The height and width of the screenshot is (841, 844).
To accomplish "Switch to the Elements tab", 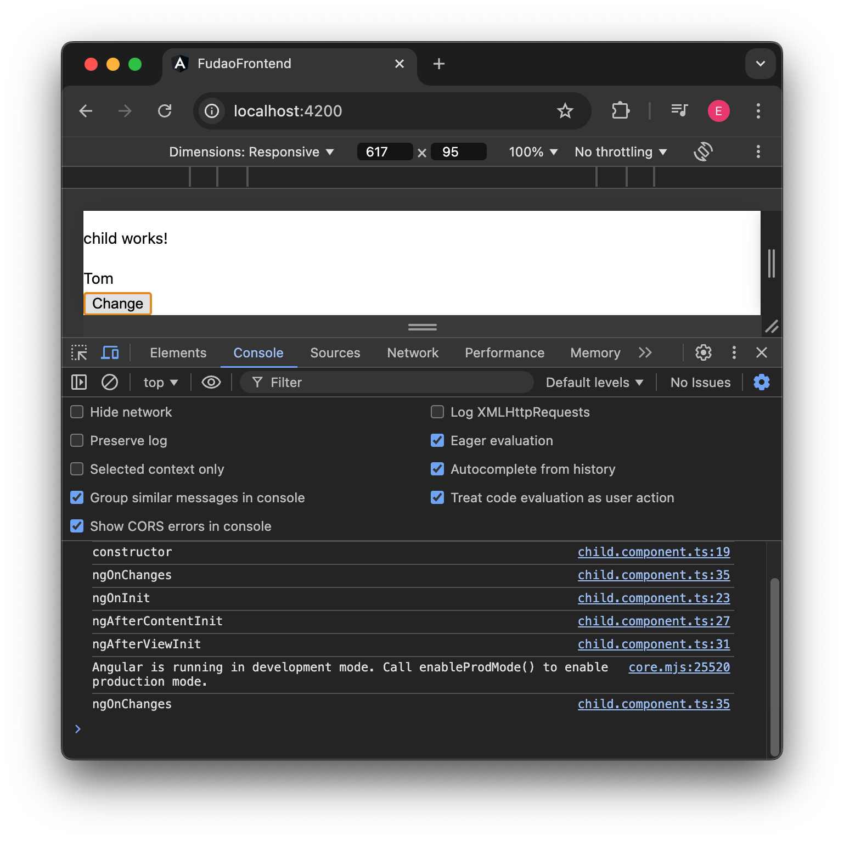I will point(178,352).
